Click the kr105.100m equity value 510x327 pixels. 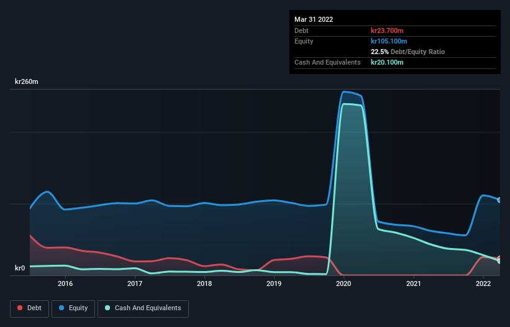coord(389,41)
